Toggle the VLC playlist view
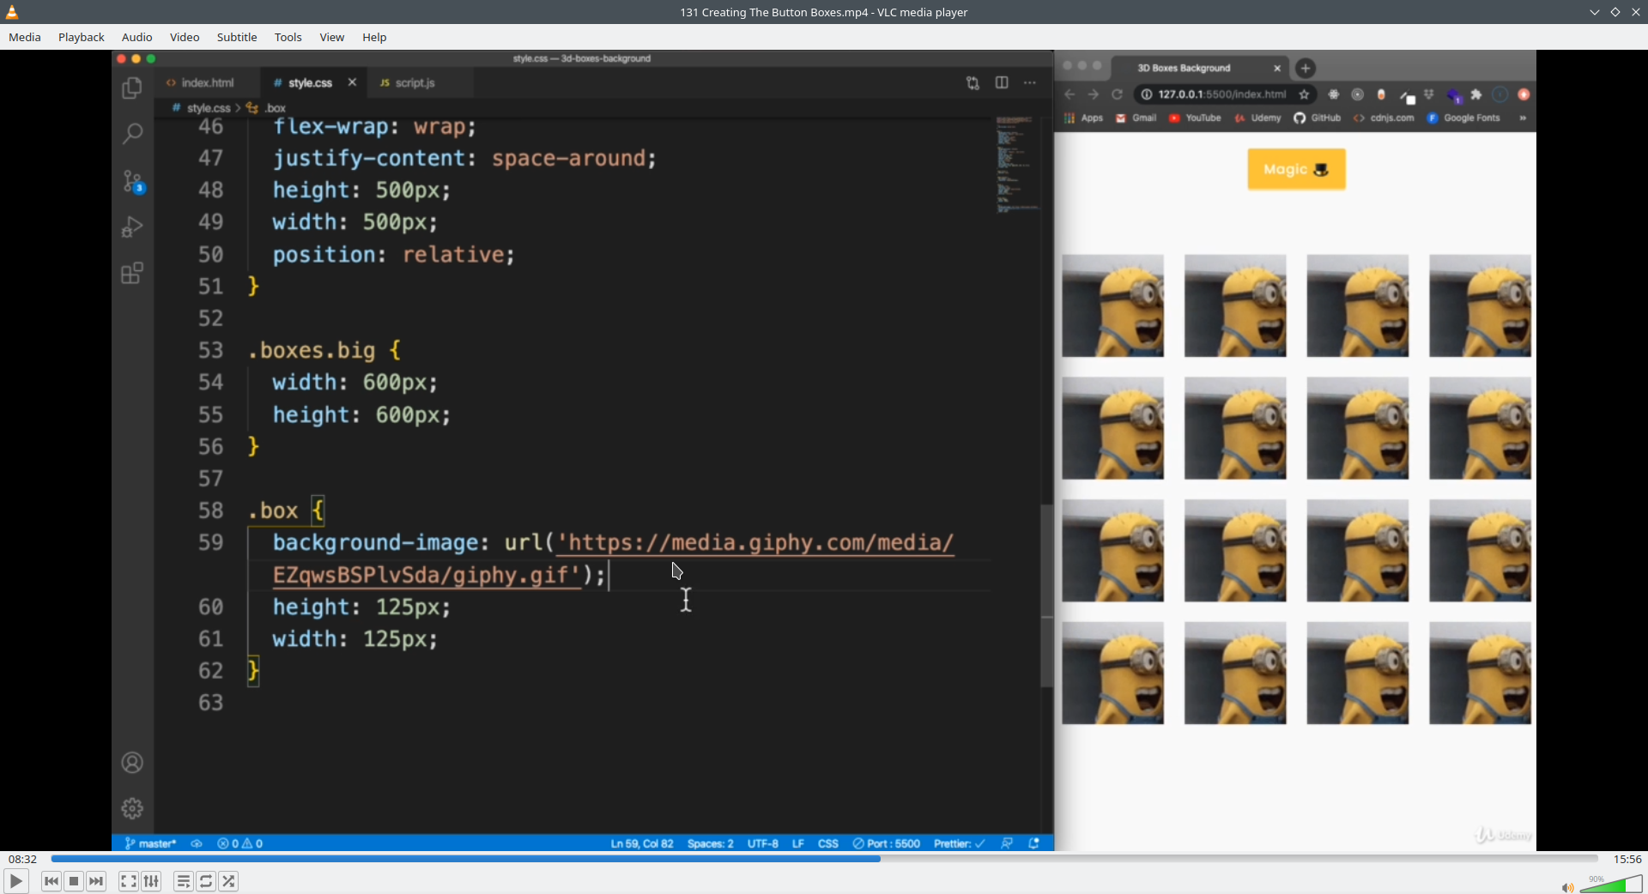Viewport: 1648px width, 894px height. [x=184, y=881]
